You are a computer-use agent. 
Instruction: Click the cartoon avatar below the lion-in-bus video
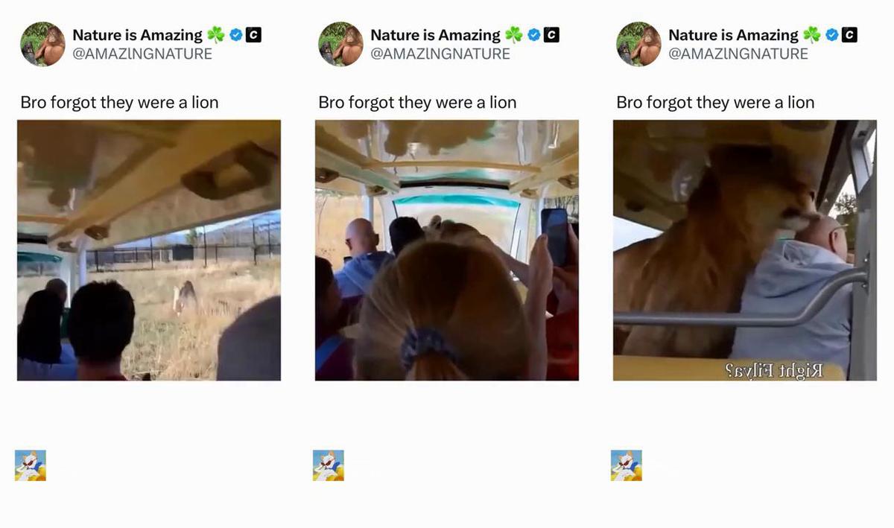[627, 465]
